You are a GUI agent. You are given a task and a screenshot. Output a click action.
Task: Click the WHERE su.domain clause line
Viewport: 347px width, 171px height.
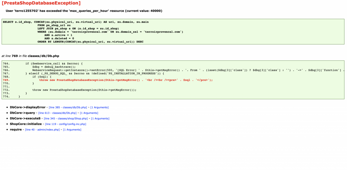pyautogui.click(x=110, y=32)
